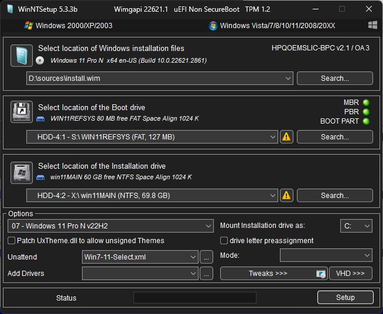
Task: Click the Status progress bar
Action: point(195,298)
